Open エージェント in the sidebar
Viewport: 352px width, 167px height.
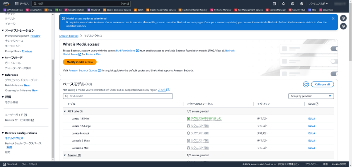click(13, 46)
